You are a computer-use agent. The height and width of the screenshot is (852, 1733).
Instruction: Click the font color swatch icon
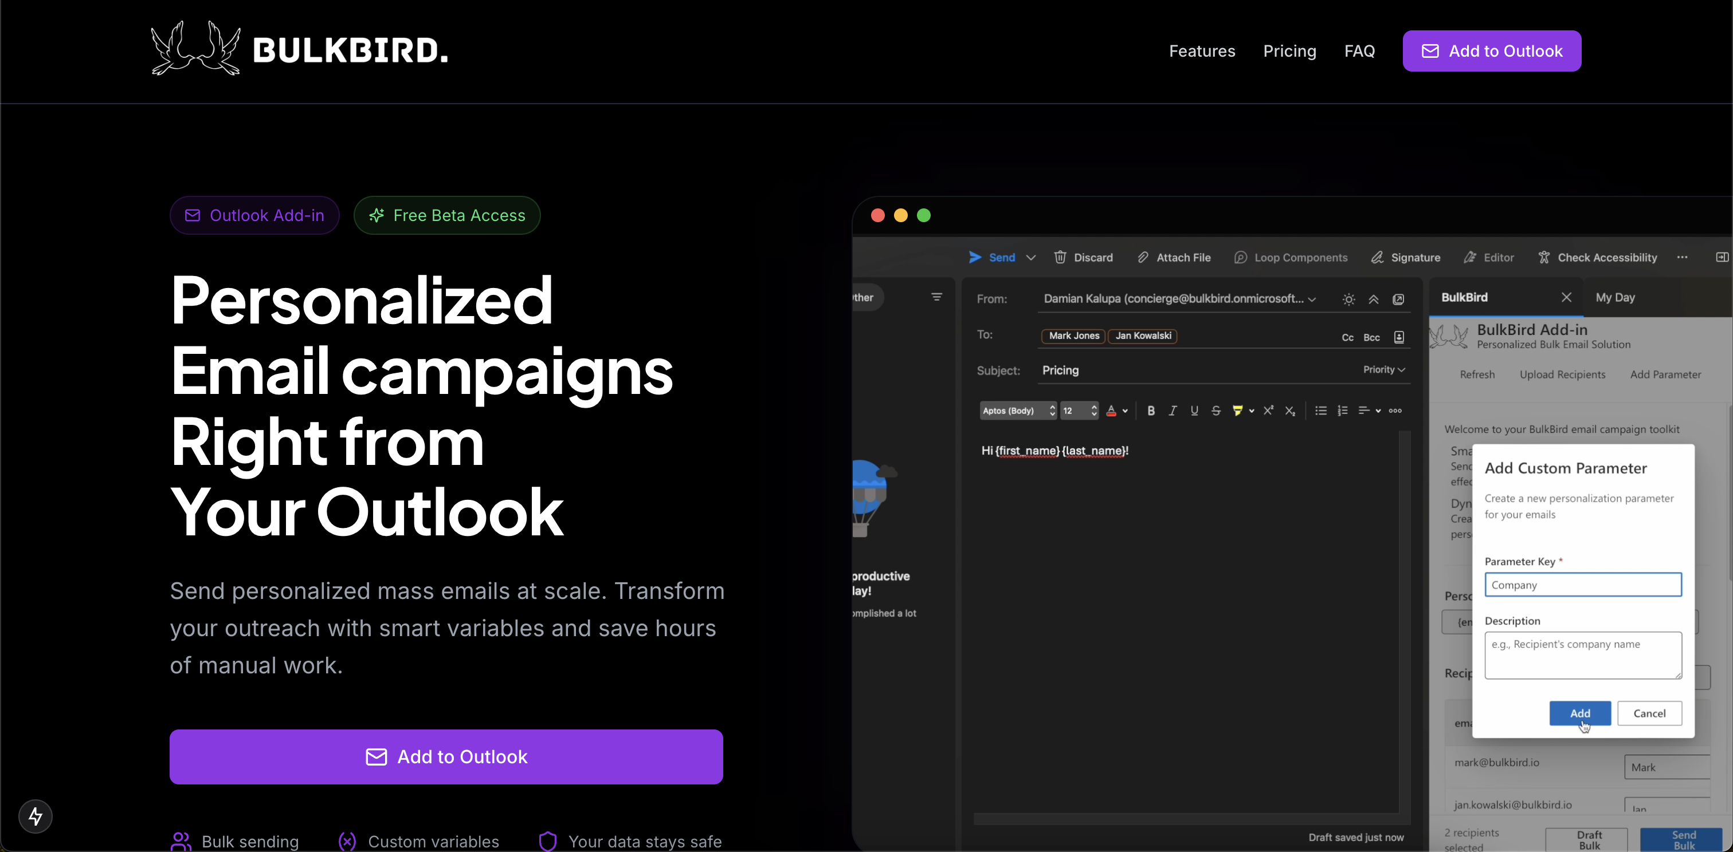click(1111, 411)
